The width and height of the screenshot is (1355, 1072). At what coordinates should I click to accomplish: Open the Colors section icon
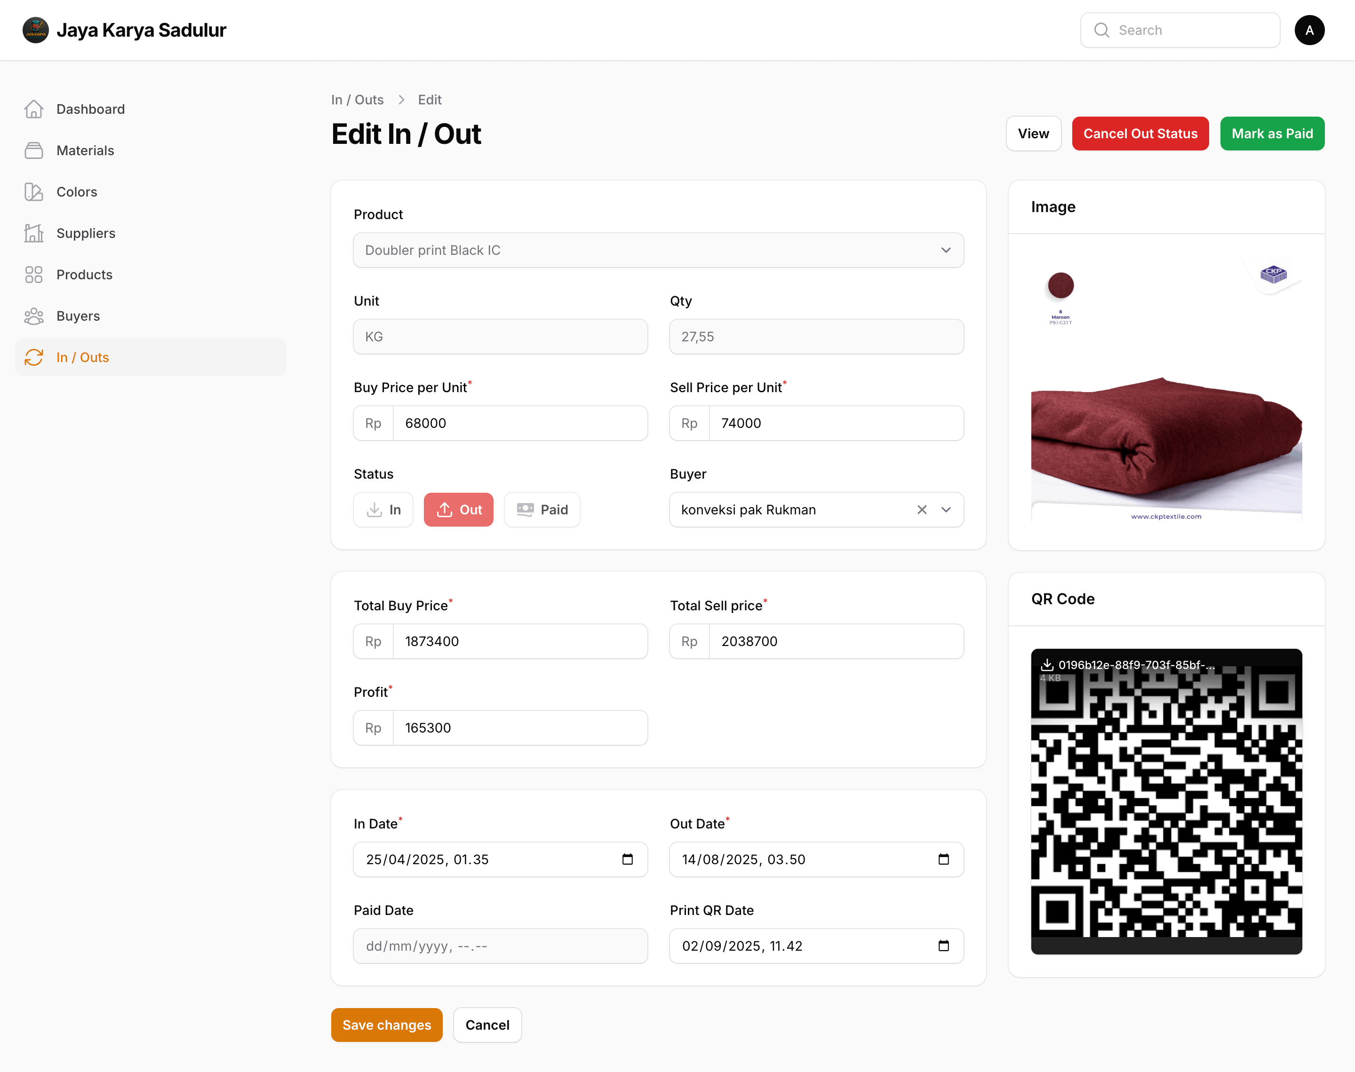point(34,191)
